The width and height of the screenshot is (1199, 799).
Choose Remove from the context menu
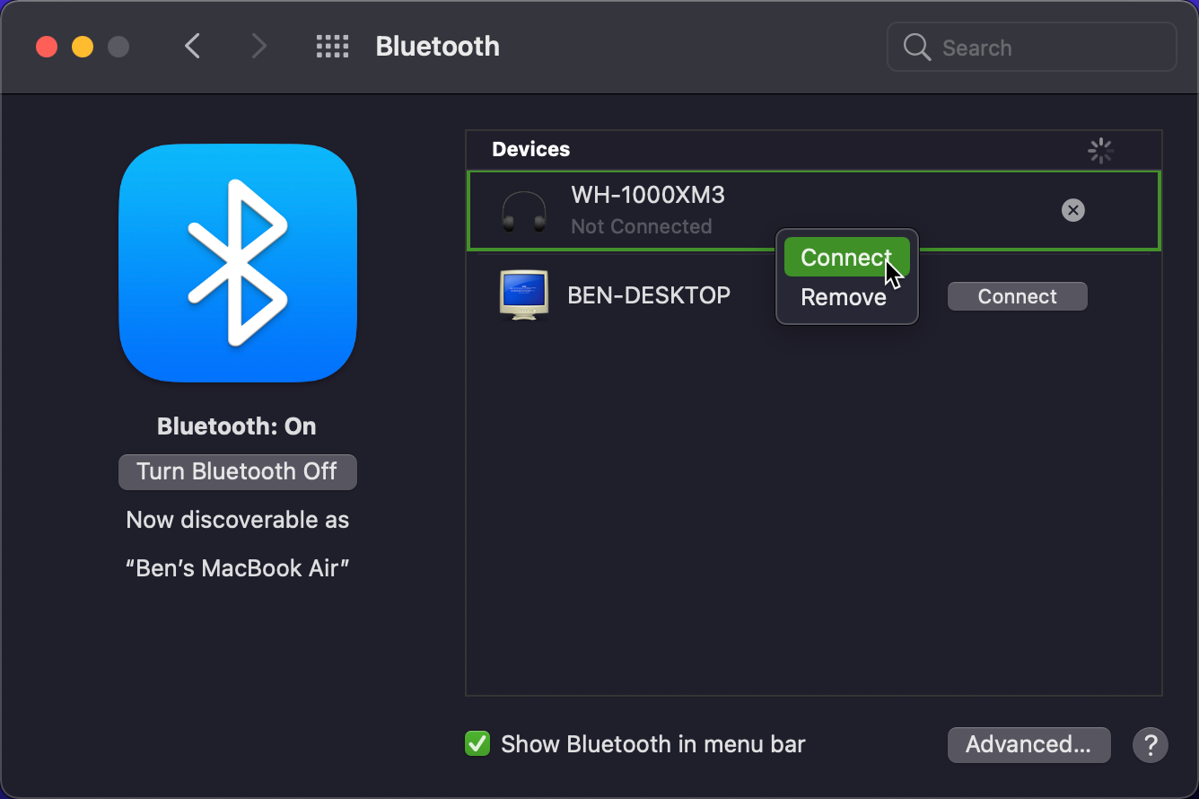(845, 297)
